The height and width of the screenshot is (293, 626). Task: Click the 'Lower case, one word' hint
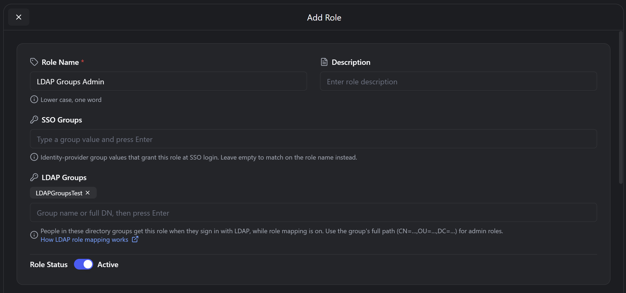71,100
